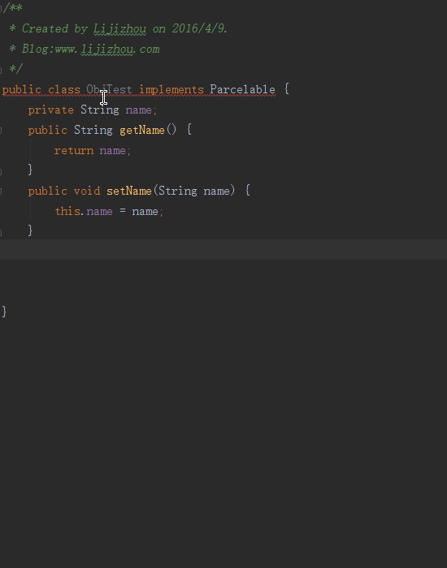Click the final closing brace of the class
This screenshot has height=568, width=447.
[4, 312]
